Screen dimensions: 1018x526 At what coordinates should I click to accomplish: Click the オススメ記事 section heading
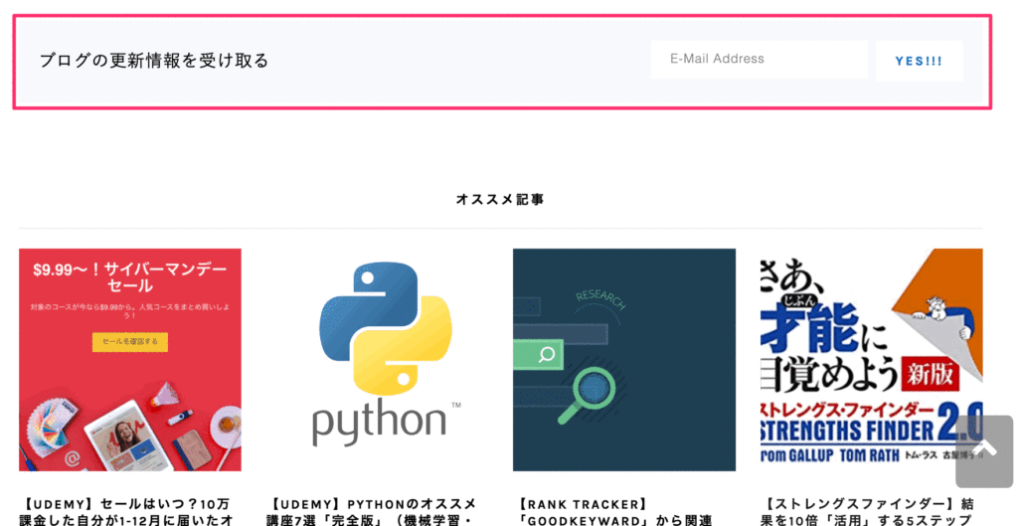pyautogui.click(x=500, y=200)
